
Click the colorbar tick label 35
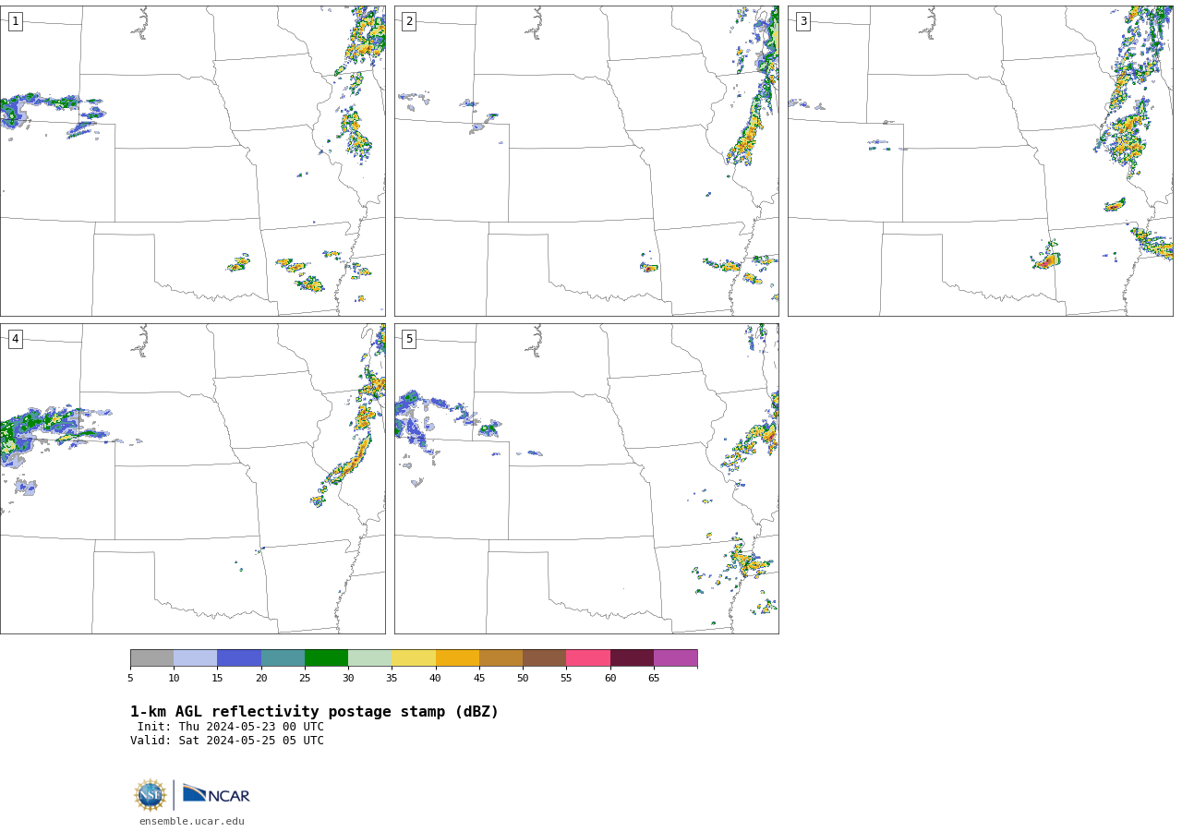point(392,679)
